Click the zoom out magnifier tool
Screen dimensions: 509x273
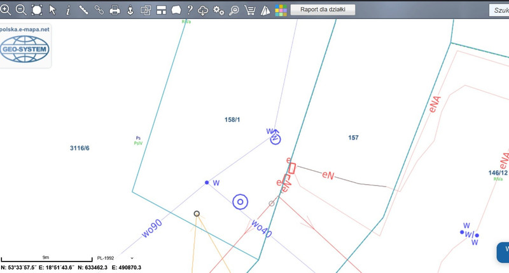click(x=21, y=10)
